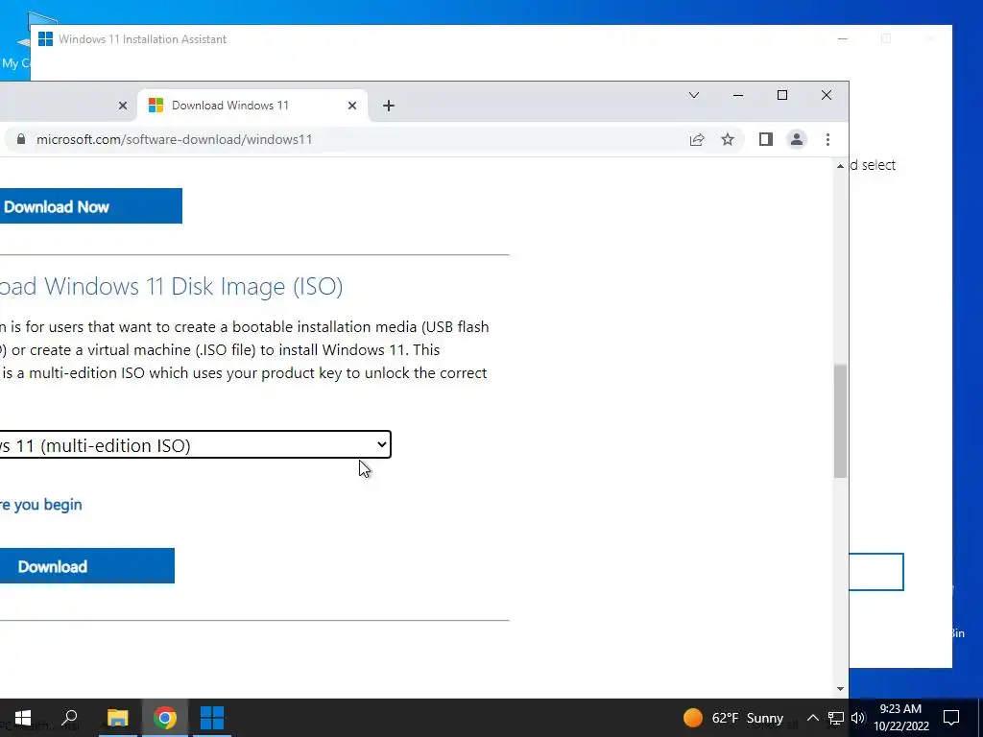Open Chrome three-dot menu
This screenshot has width=983, height=737.
pyautogui.click(x=827, y=139)
